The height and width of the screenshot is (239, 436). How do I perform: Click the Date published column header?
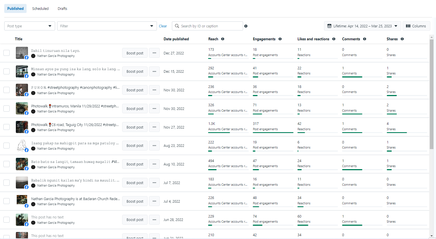(x=176, y=39)
